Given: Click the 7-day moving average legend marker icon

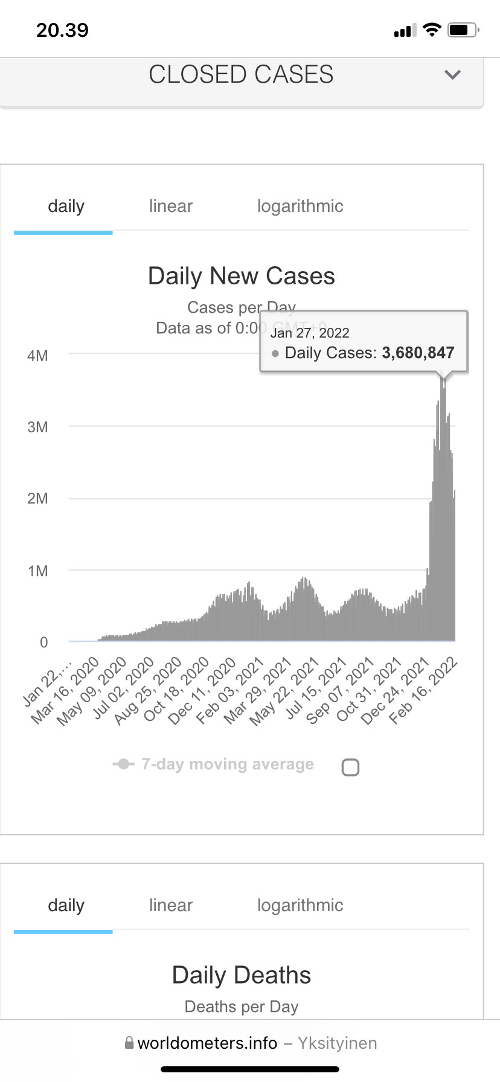Looking at the screenshot, I should click(123, 764).
